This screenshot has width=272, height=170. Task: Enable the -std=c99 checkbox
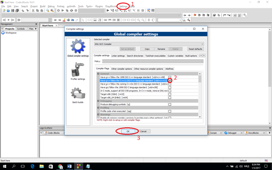[x=170, y=87]
